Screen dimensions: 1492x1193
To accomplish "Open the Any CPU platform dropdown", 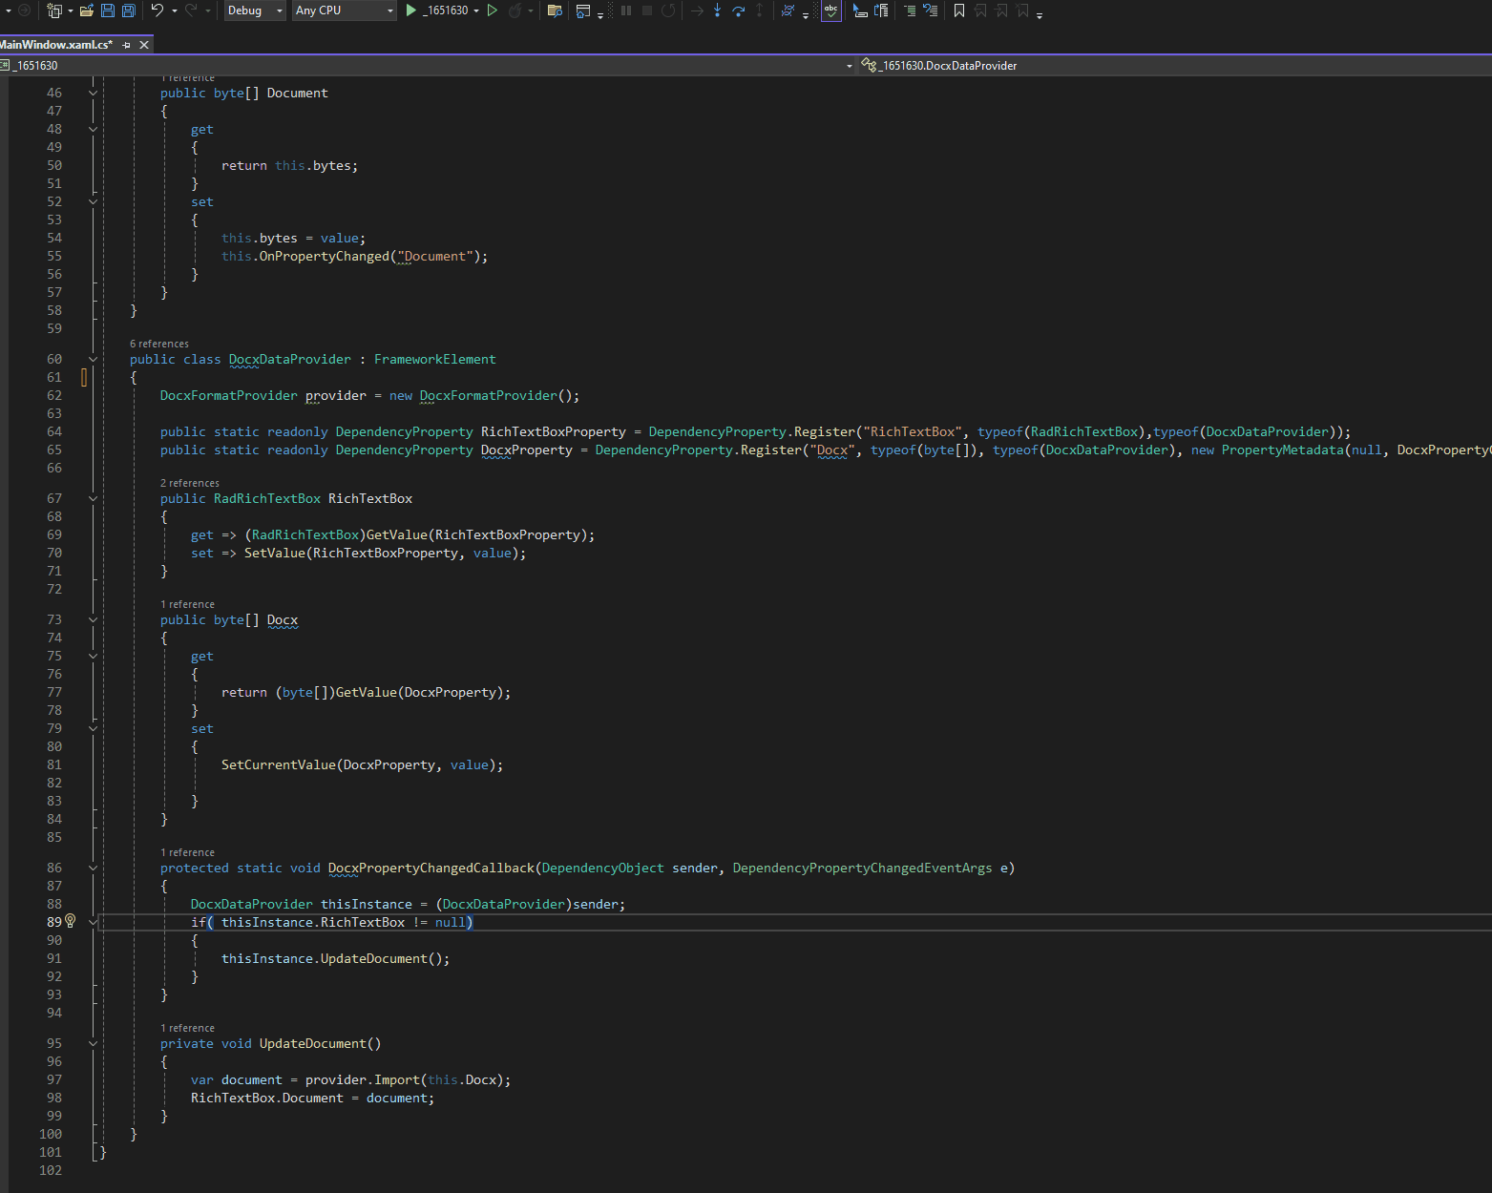I will click(344, 10).
